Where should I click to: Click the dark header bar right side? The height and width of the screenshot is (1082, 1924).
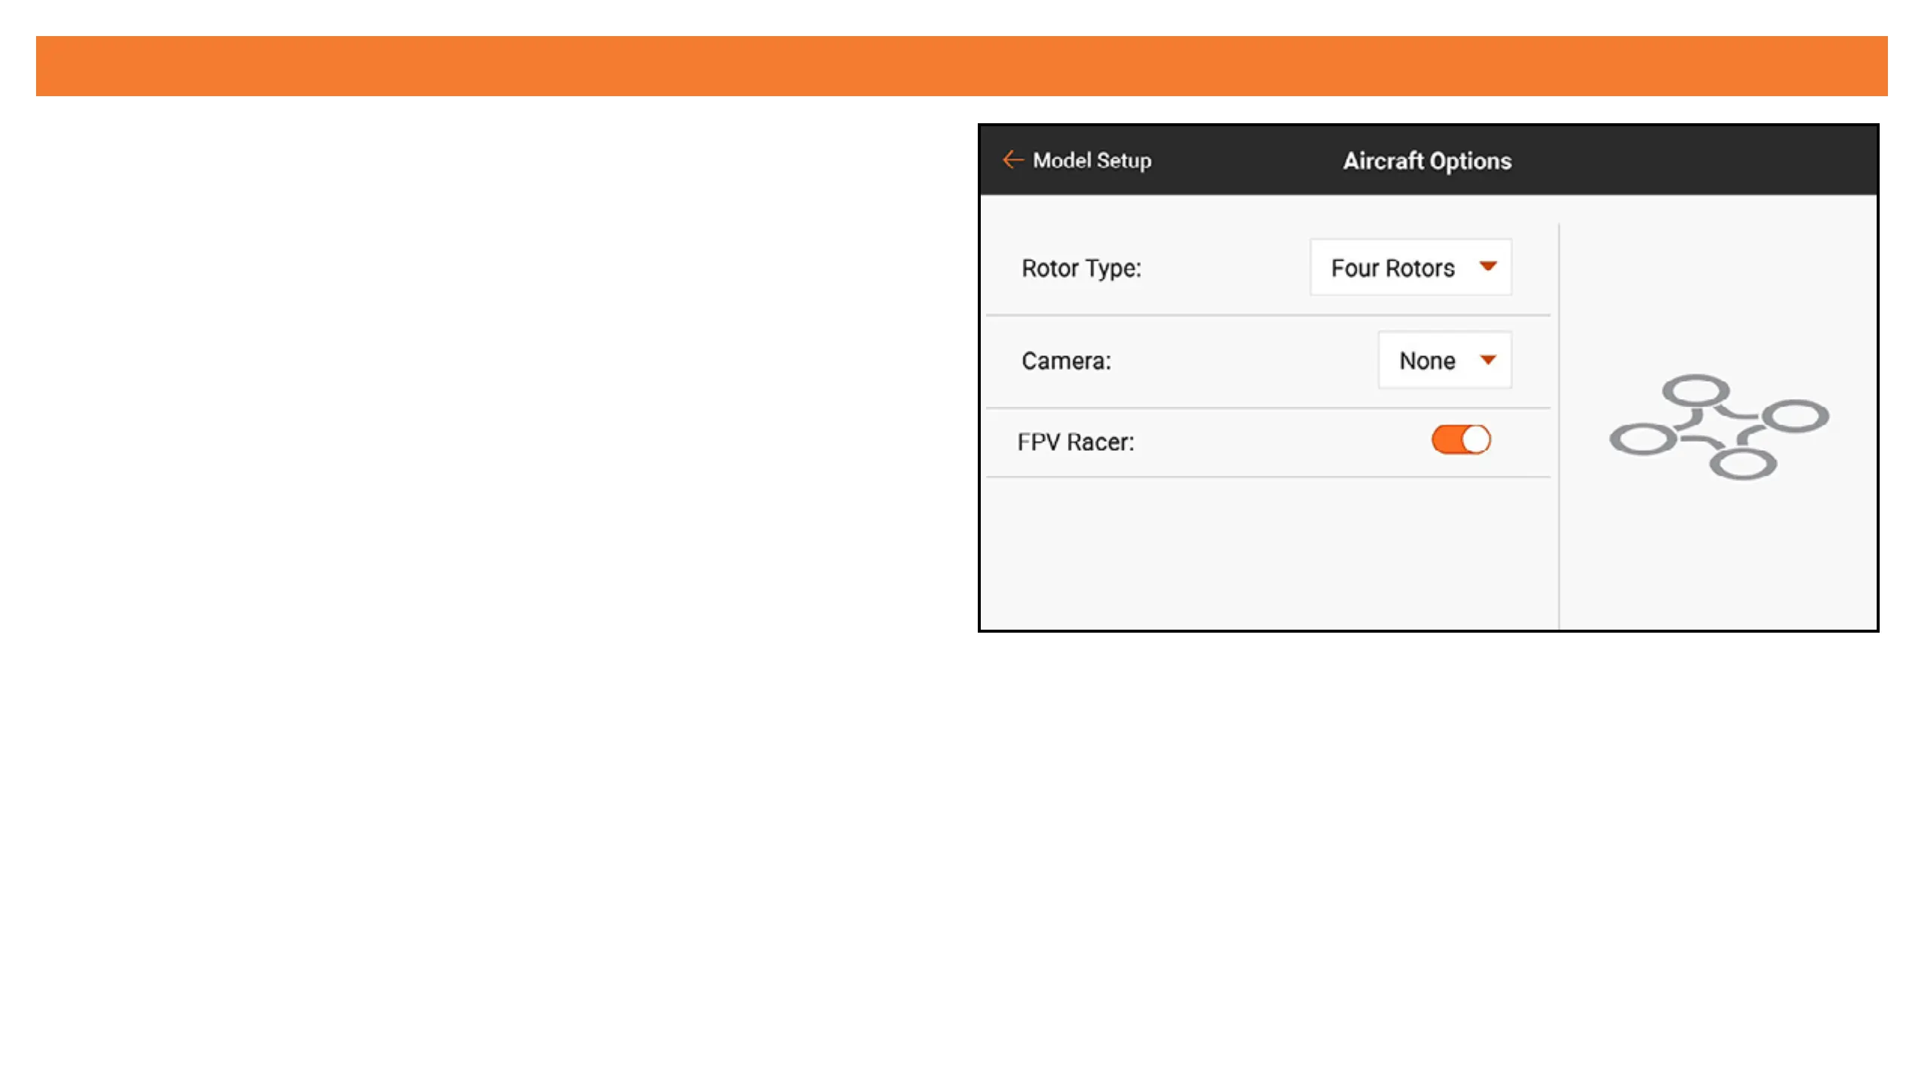[x=1729, y=160]
